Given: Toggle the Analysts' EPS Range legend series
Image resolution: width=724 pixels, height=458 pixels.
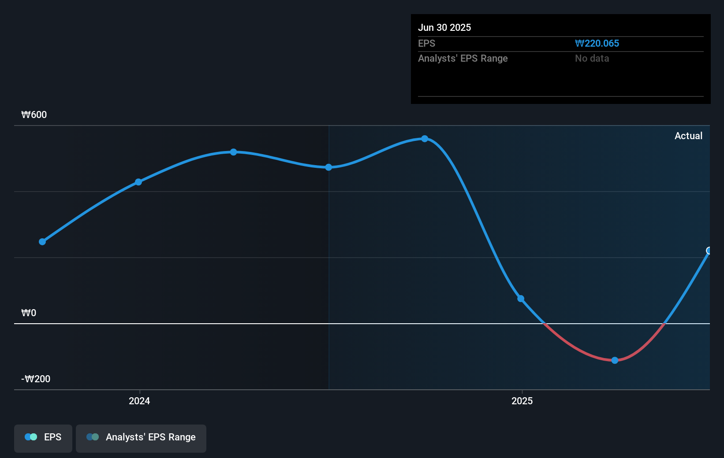Looking at the screenshot, I should tap(141, 438).
